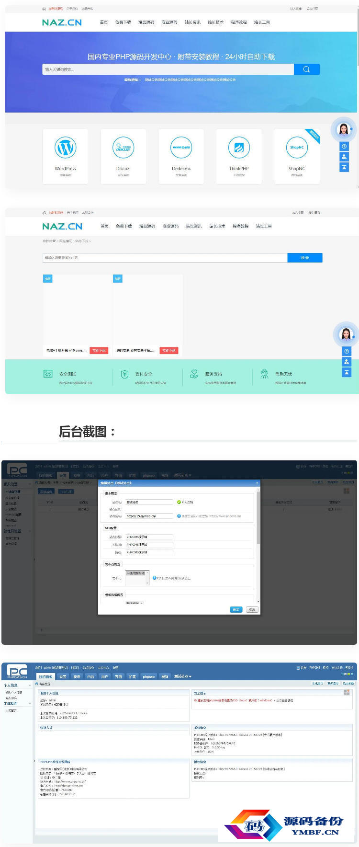Viewport: 359px width, 847px height.
Task: Click the search field on the download list page
Action: (x=165, y=258)
